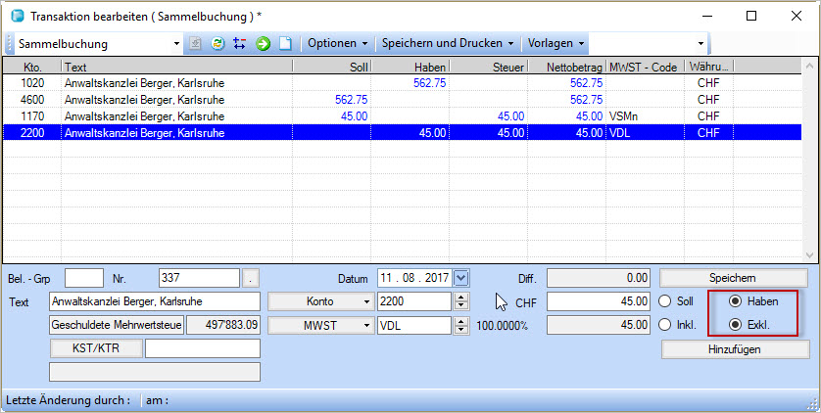Click the blue-red split booking toolbar icon
The image size is (821, 413).
coord(240,44)
